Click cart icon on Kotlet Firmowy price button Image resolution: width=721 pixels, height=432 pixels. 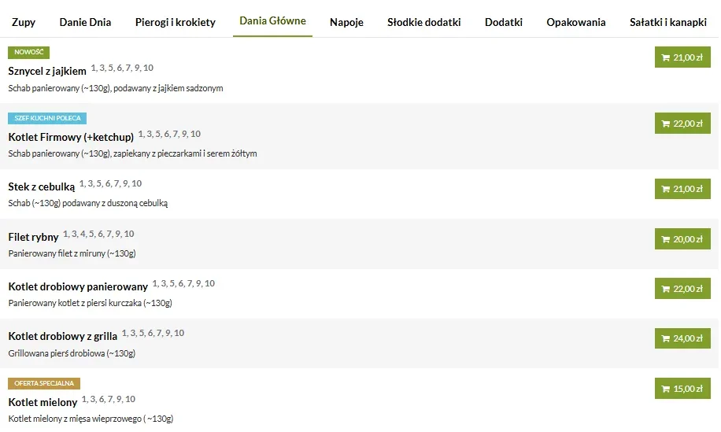(x=666, y=124)
